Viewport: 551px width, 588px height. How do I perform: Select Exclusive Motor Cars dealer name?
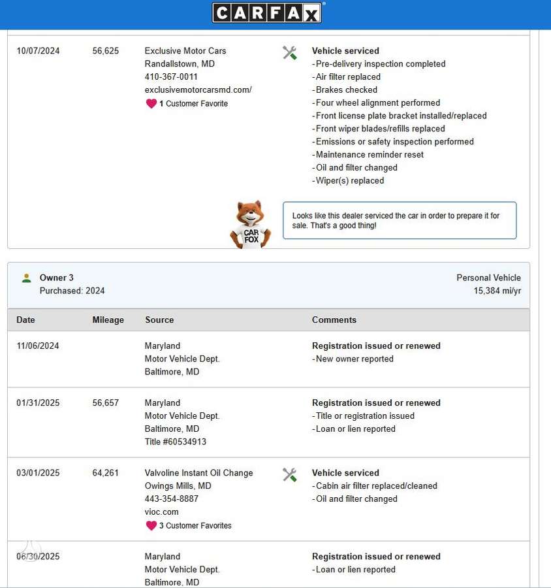[x=185, y=50]
